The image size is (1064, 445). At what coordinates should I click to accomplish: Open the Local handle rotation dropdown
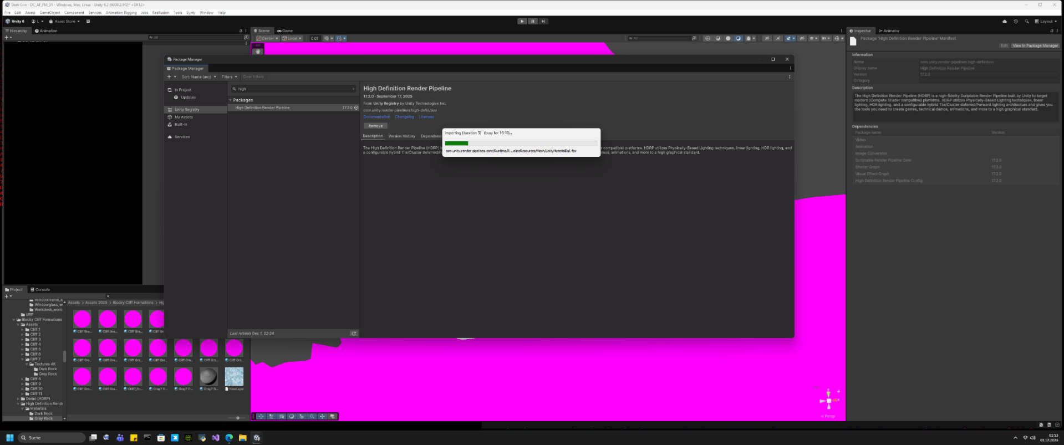[x=292, y=38]
